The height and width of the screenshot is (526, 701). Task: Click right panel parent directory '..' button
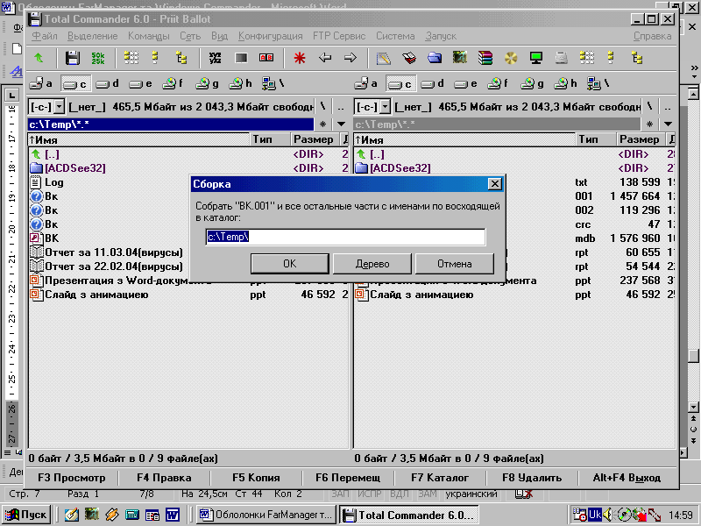[x=667, y=107]
